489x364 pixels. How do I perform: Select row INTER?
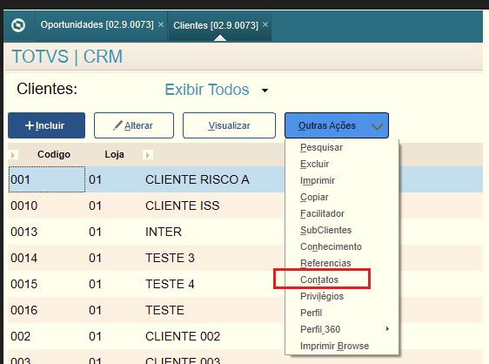pyautogui.click(x=164, y=232)
